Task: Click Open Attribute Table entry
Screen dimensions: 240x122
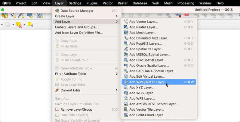Action: click(86, 68)
